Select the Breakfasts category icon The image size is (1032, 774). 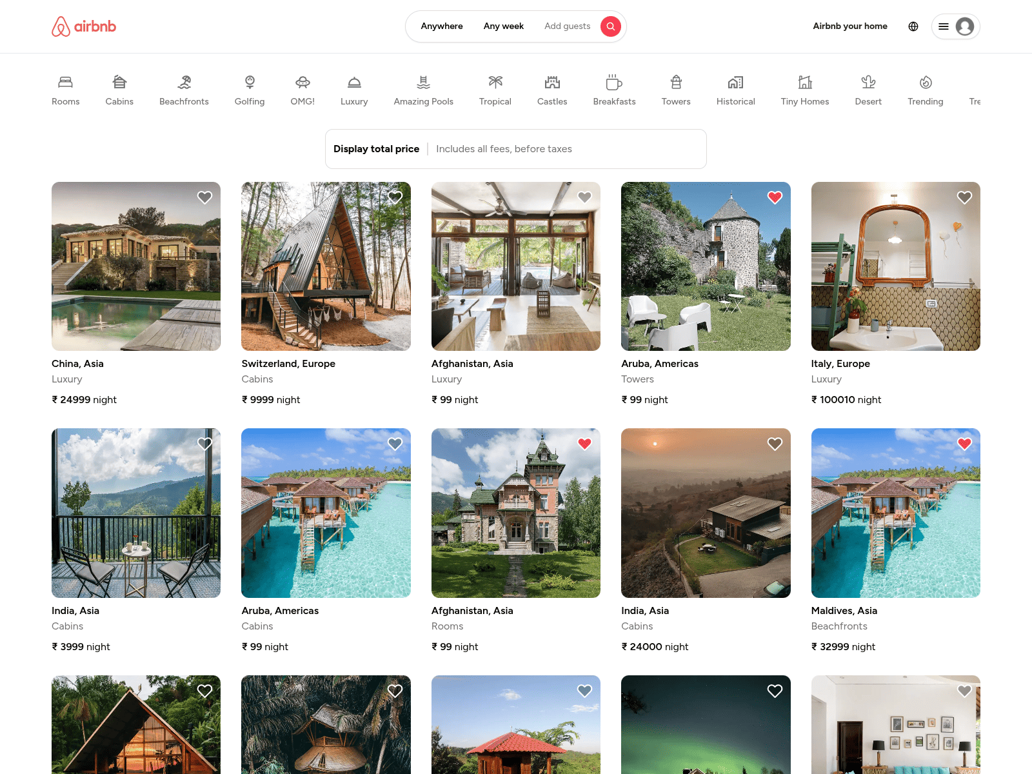pyautogui.click(x=614, y=82)
